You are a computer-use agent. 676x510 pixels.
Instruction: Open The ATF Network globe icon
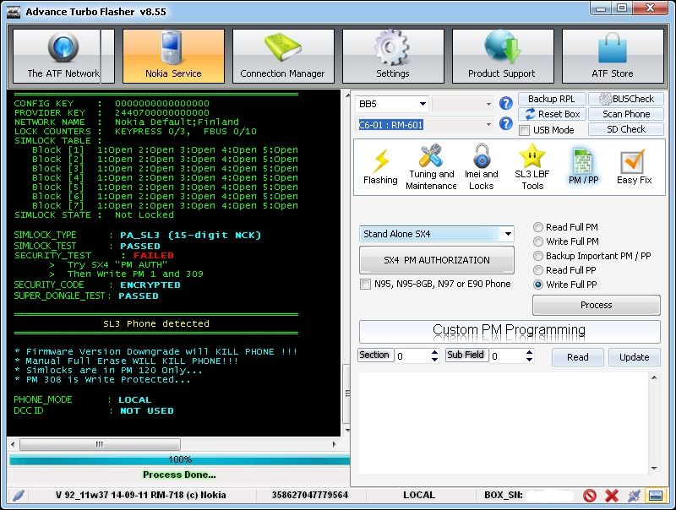tap(63, 47)
